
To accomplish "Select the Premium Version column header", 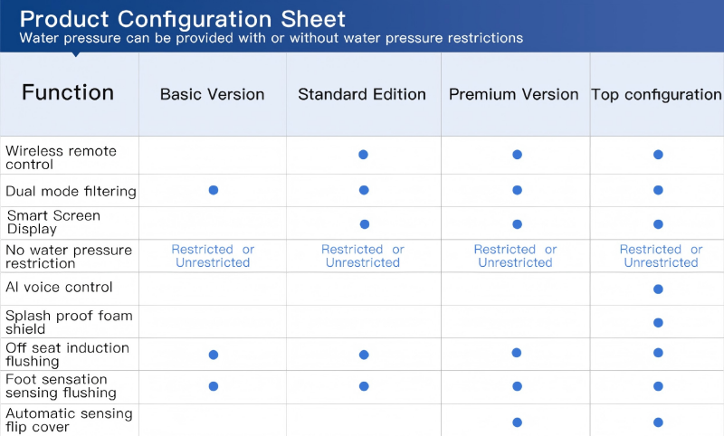I will (x=514, y=94).
